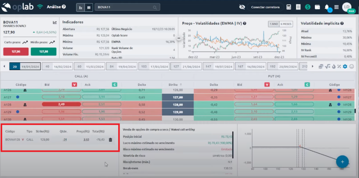Click the round blue plus button
This screenshot has width=359, height=178.
click(x=342, y=162)
